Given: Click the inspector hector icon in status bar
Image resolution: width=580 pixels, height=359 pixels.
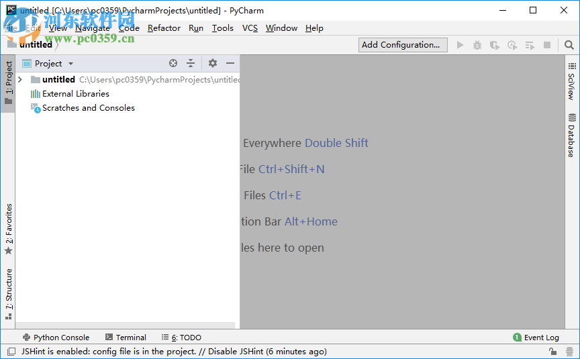Looking at the screenshot, I should pyautogui.click(x=570, y=352).
